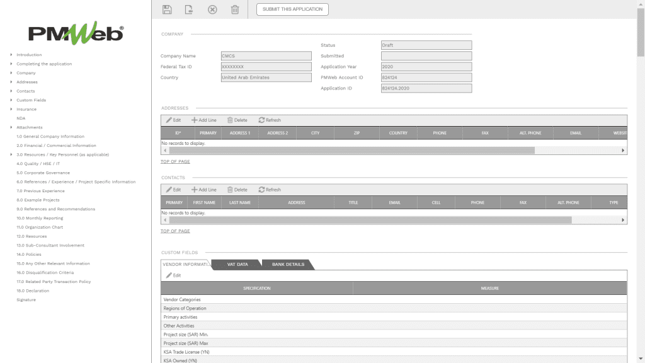Open 10.0 Monthly Reporting
The image size is (645, 363).
40,218
